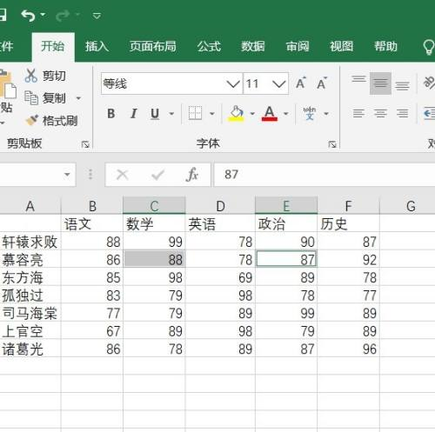435x432 pixels.
Task: Apply the yellow fill color bucket
Action: point(237,114)
